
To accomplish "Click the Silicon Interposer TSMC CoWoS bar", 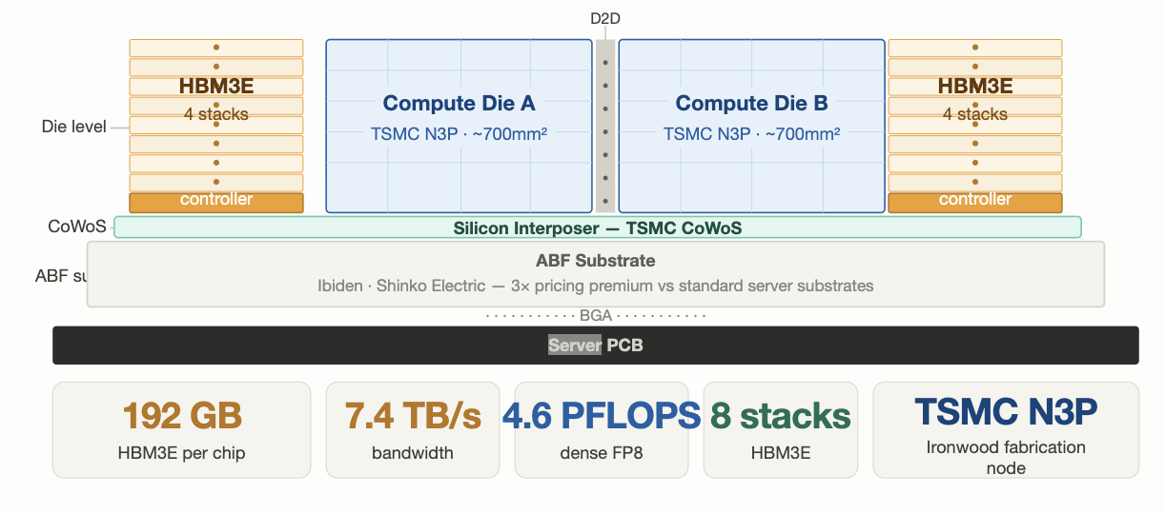I will (x=598, y=227).
